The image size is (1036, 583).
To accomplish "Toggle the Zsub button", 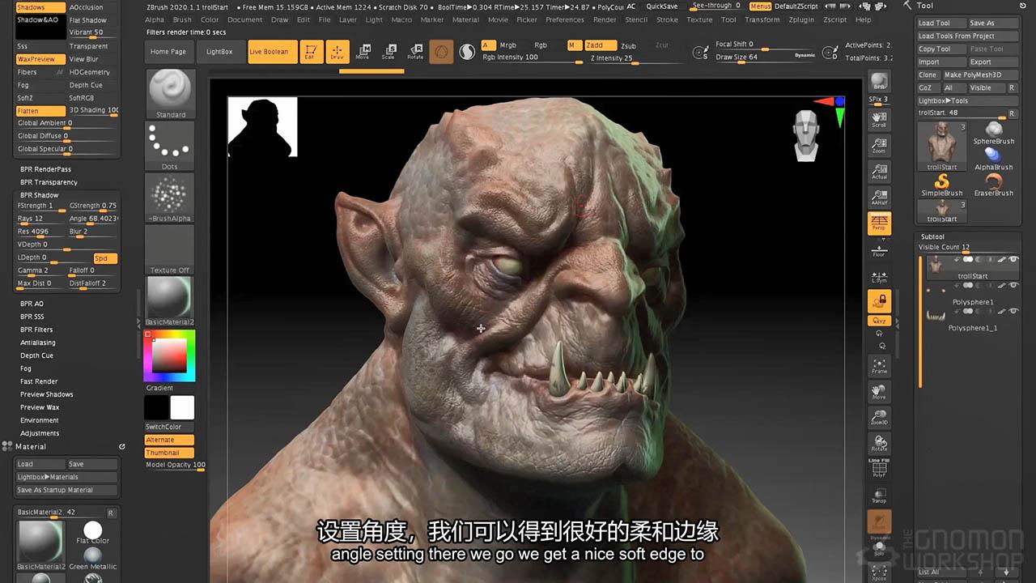I will (x=631, y=45).
